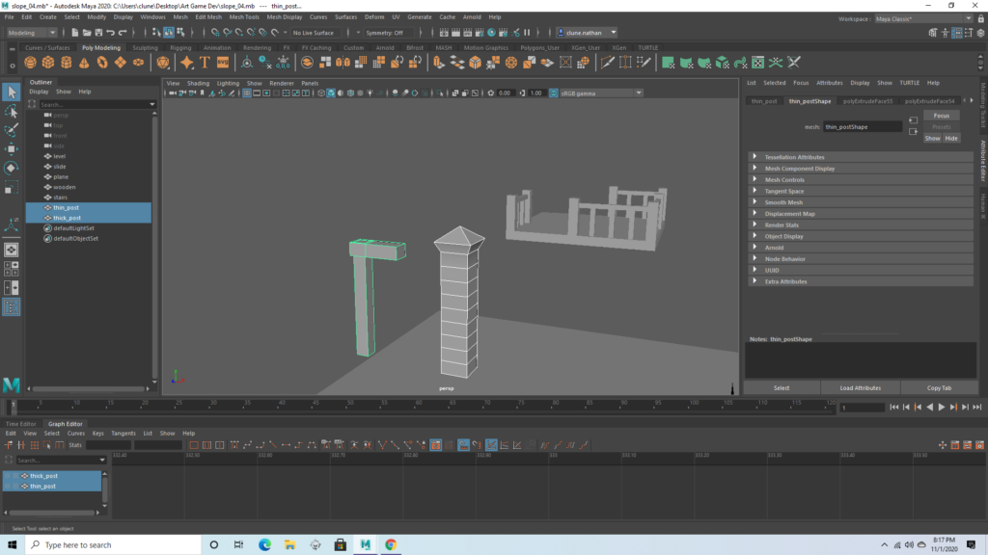Click the Focus button in Attribute Editor
The width and height of the screenshot is (988, 555).
[x=941, y=116]
